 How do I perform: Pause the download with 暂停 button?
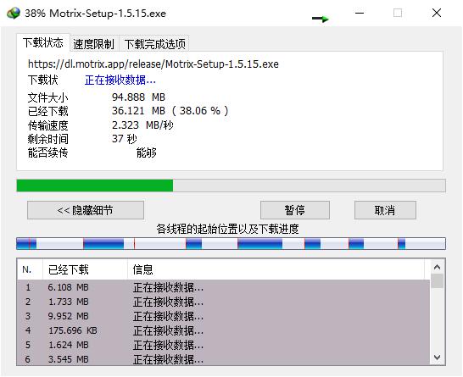pos(295,210)
